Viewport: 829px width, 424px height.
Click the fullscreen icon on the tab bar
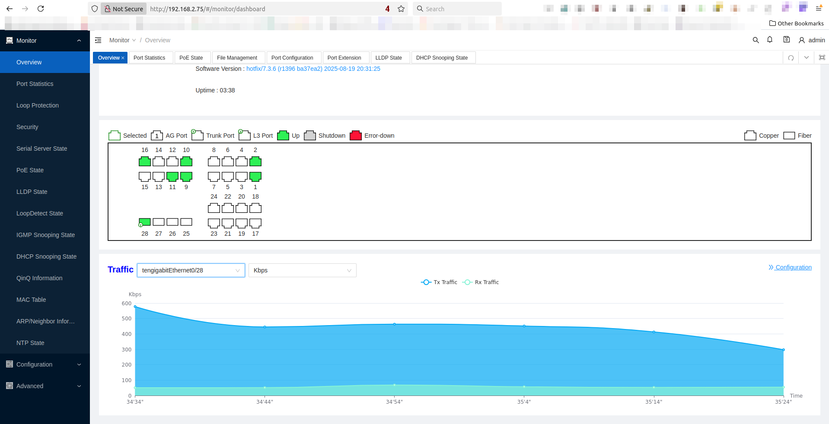tap(822, 57)
